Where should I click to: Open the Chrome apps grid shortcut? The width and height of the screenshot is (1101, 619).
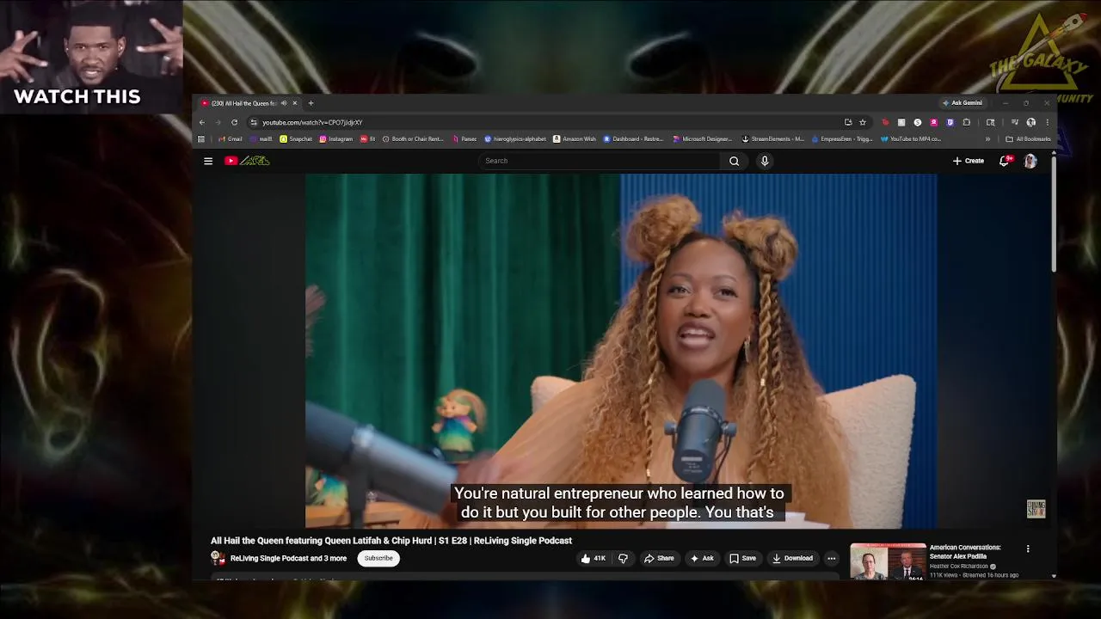click(201, 139)
